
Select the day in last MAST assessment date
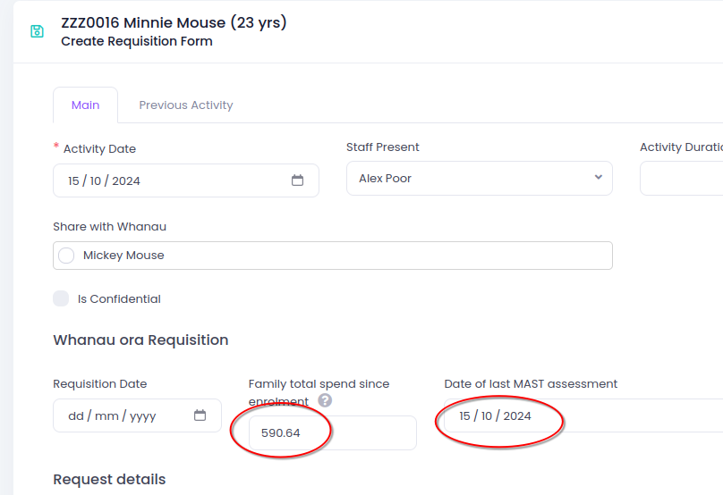(465, 415)
